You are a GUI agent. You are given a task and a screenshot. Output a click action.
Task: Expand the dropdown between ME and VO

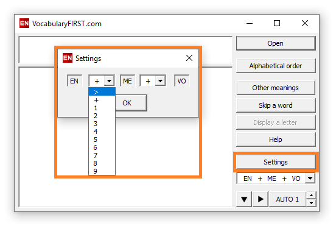click(x=160, y=81)
